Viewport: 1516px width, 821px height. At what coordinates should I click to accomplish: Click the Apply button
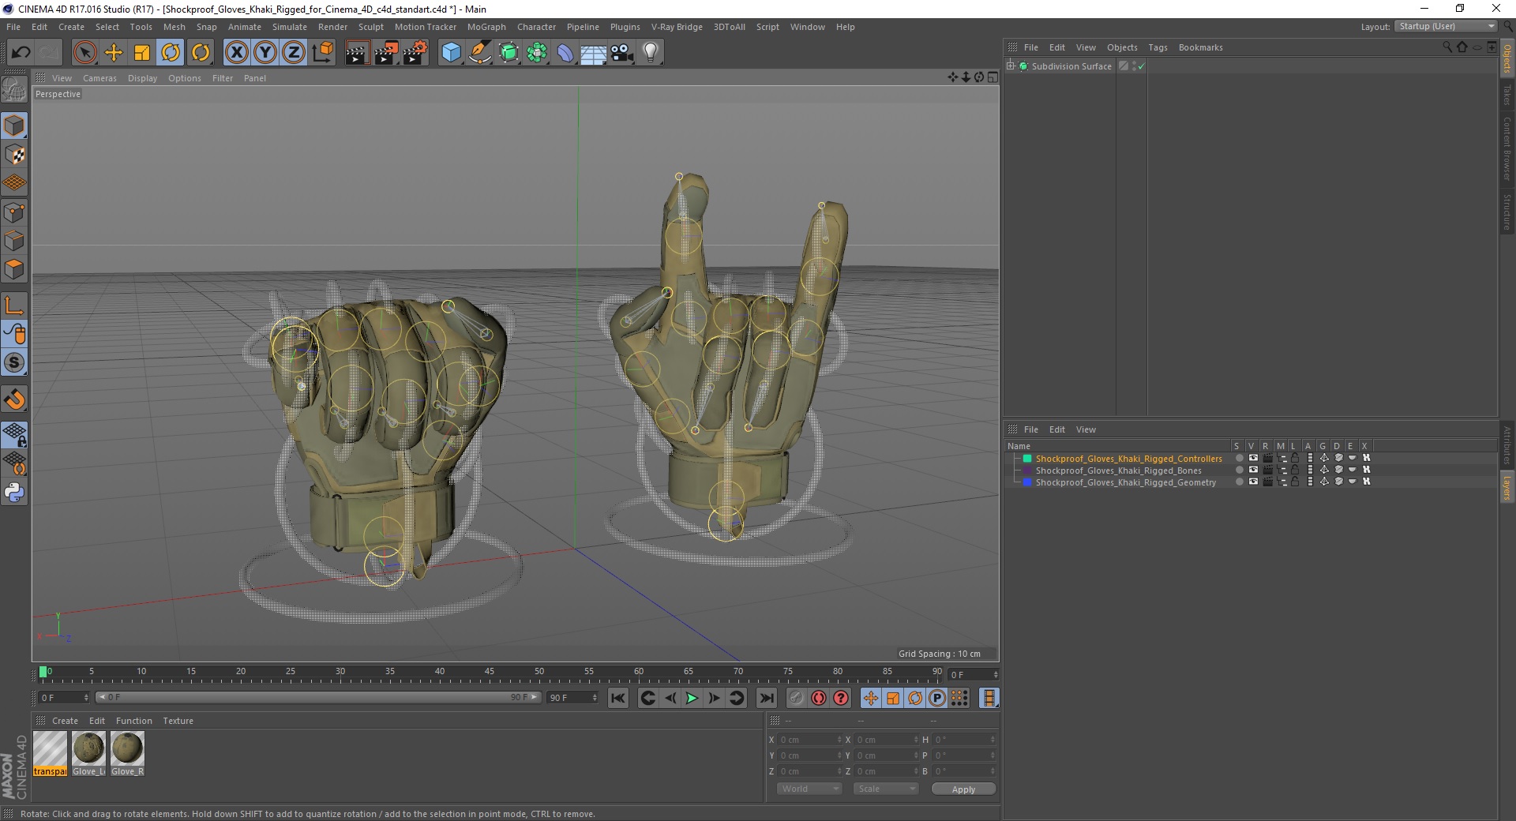963,789
